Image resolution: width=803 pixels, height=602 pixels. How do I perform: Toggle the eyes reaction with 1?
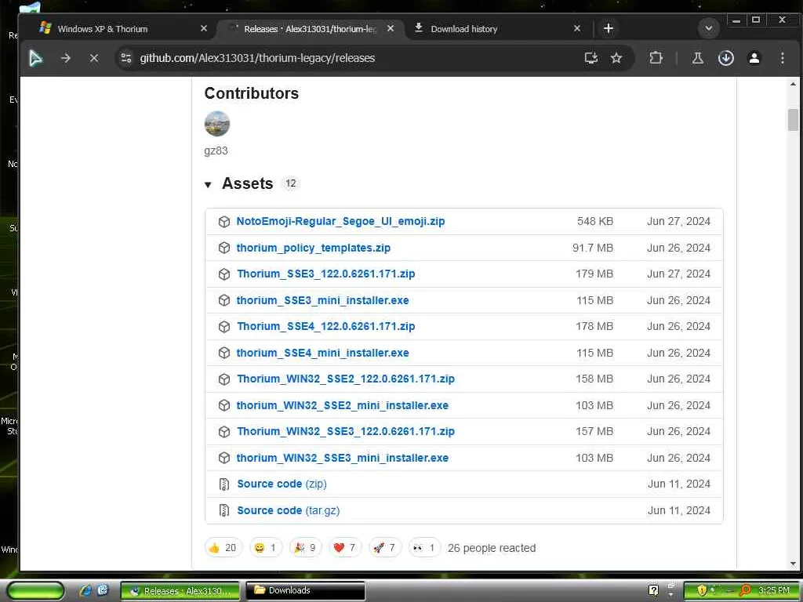424,548
